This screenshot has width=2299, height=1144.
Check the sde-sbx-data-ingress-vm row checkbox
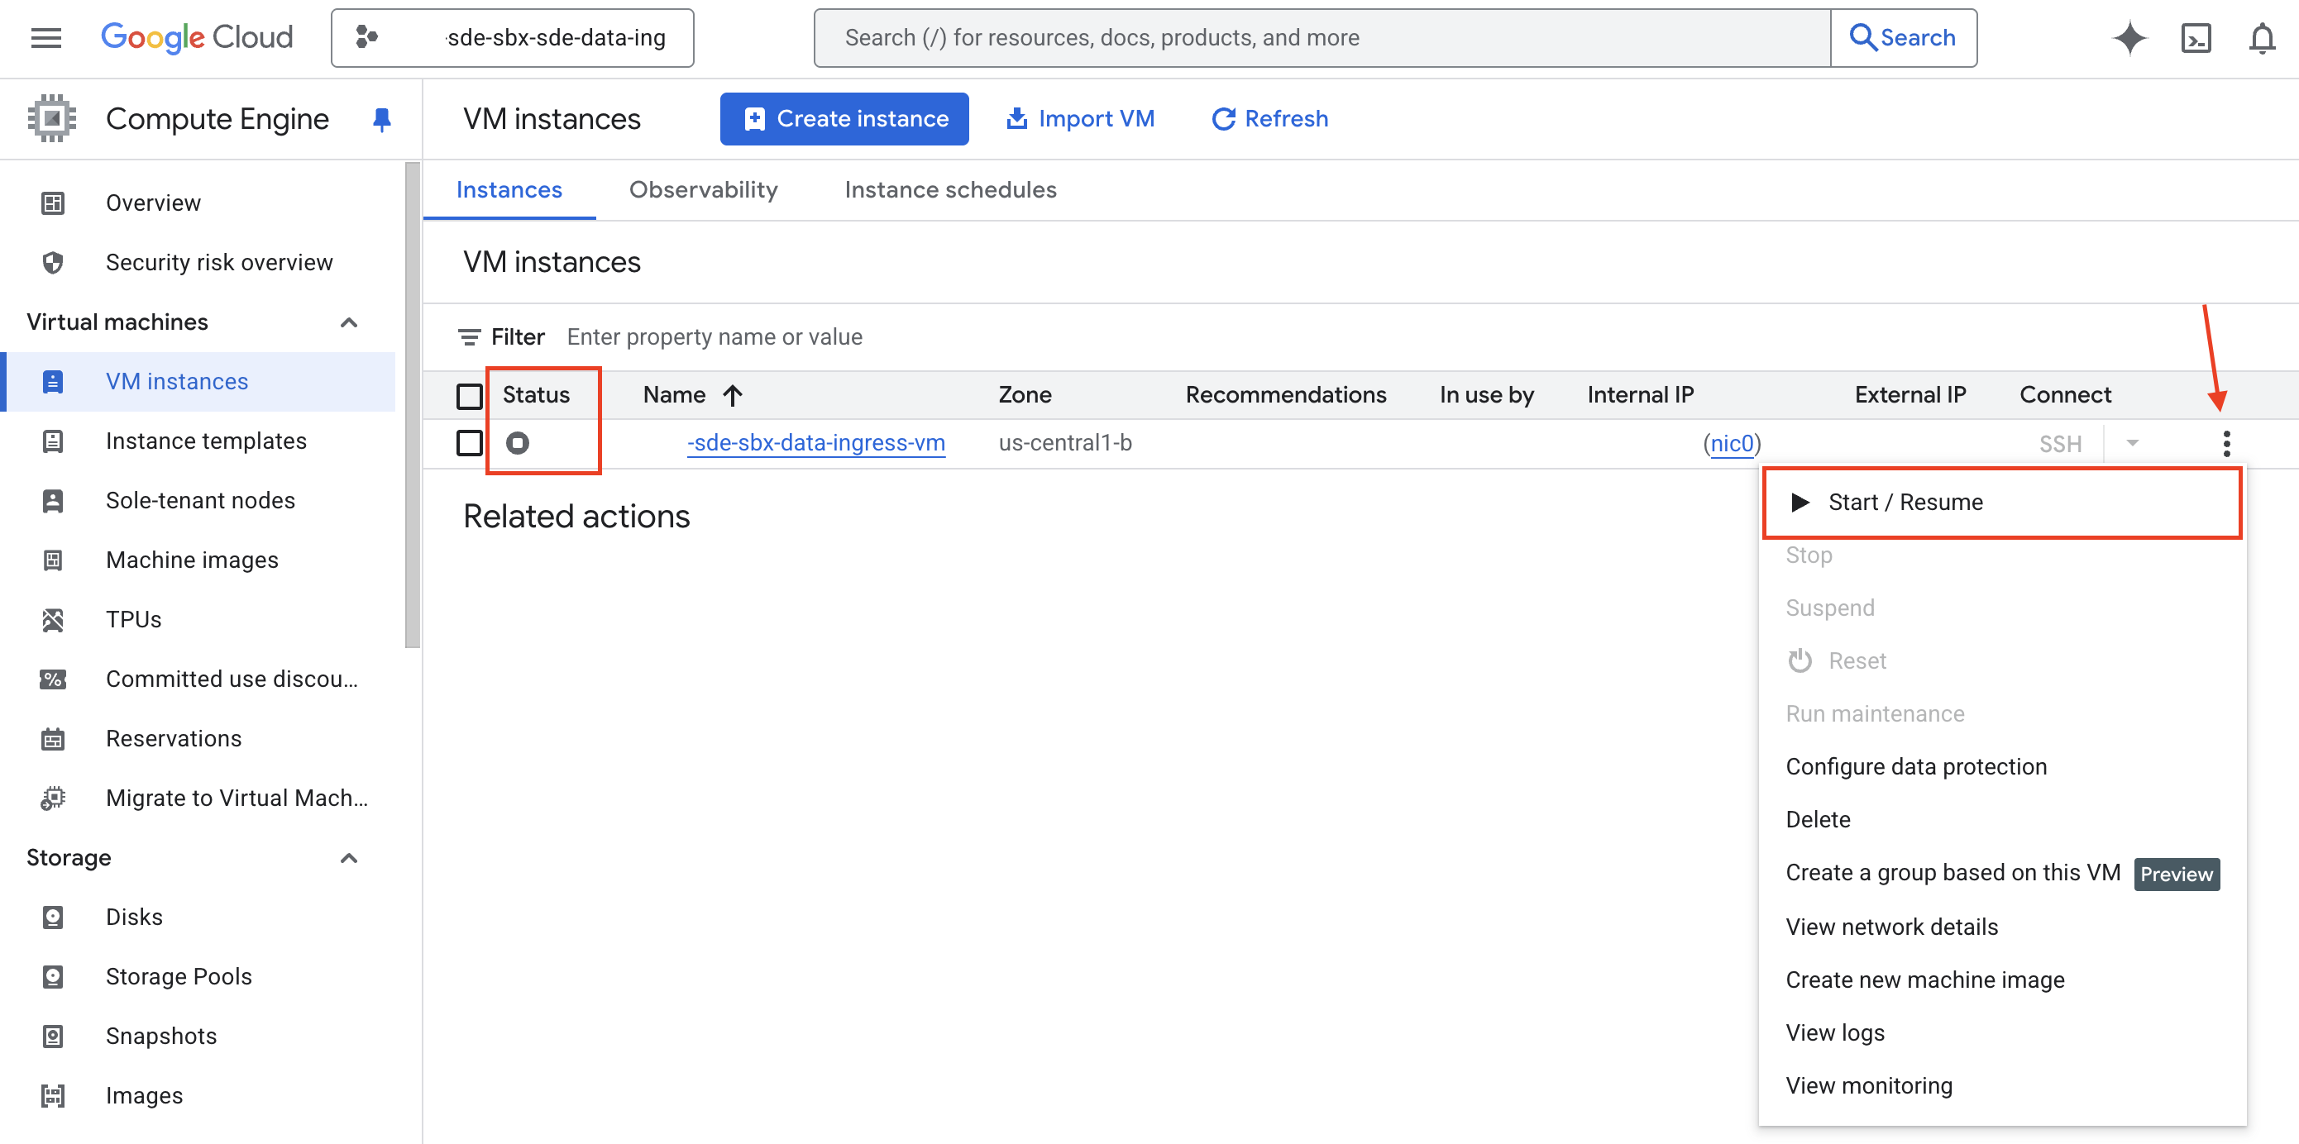470,442
